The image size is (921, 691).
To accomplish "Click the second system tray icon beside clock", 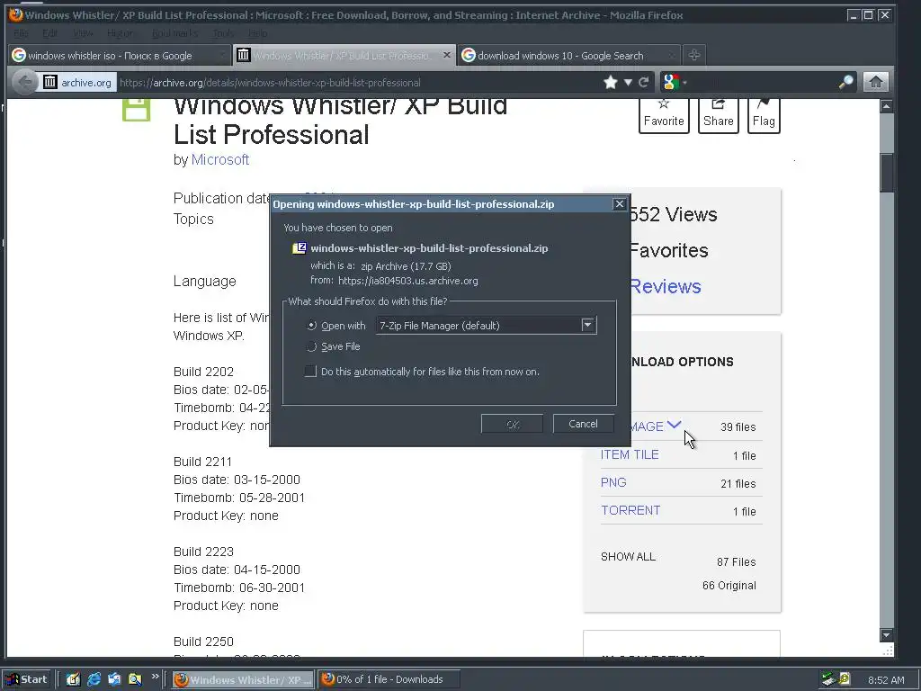I will coord(844,679).
